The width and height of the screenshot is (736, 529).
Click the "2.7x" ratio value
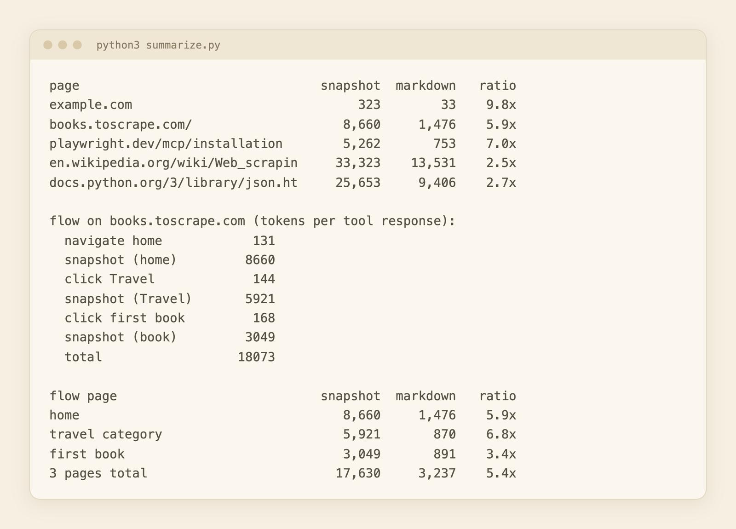(x=501, y=183)
